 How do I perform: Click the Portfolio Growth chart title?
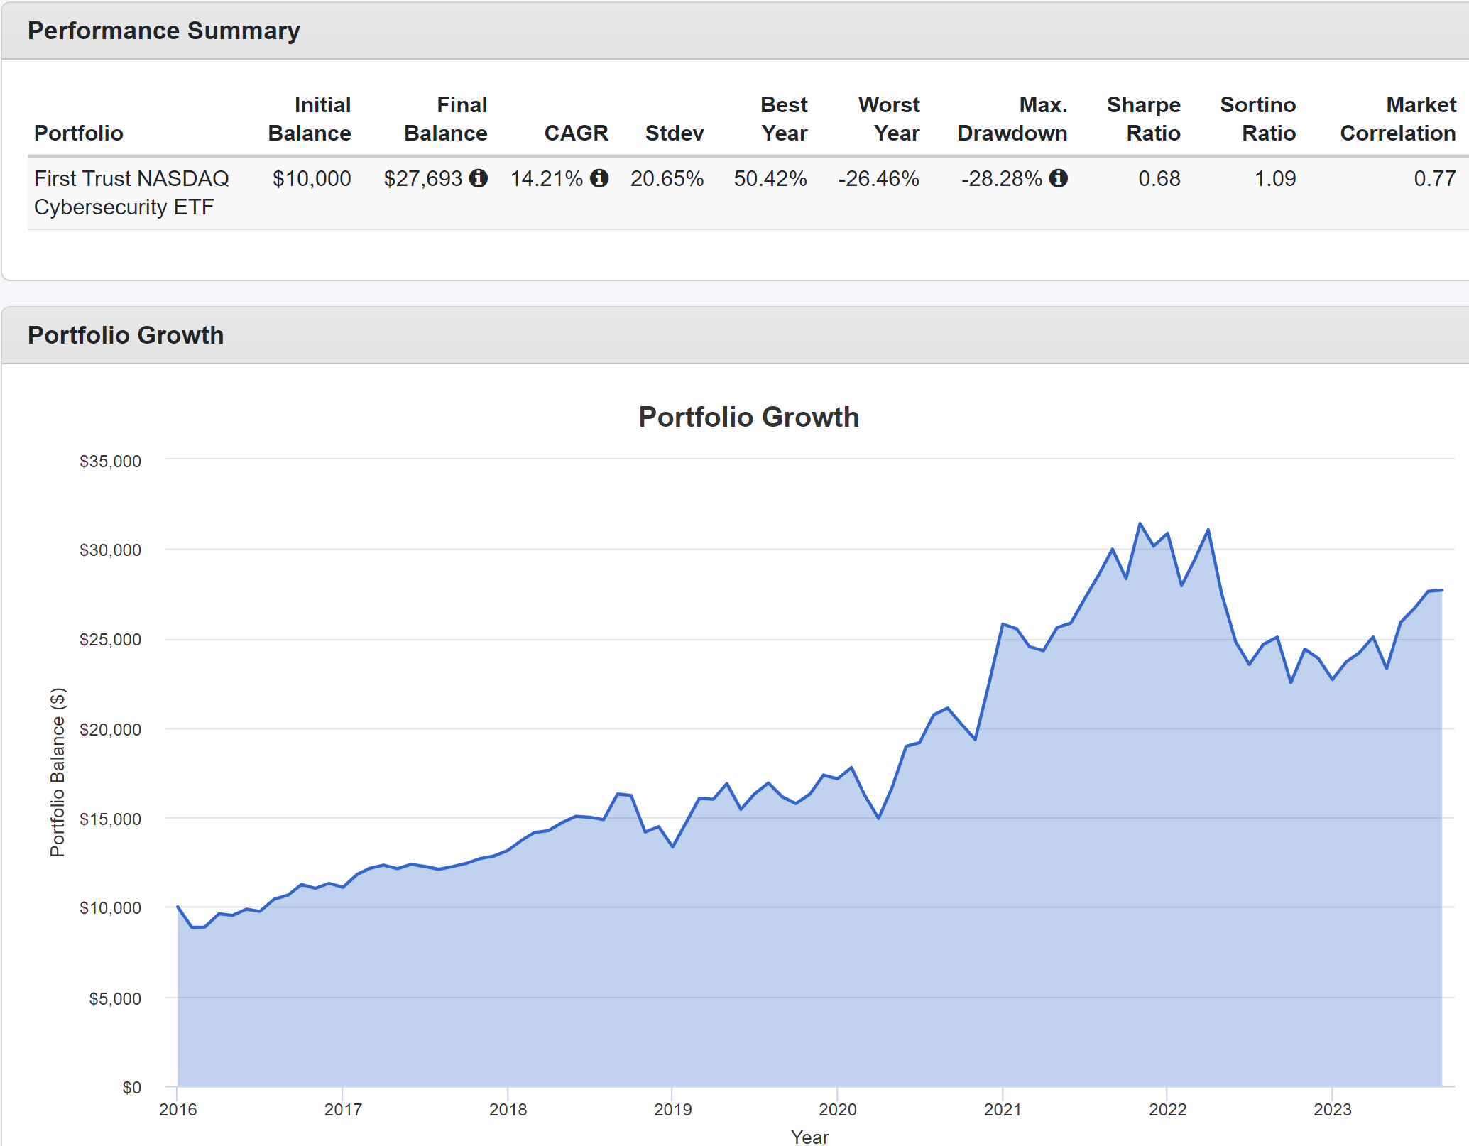[x=748, y=417]
